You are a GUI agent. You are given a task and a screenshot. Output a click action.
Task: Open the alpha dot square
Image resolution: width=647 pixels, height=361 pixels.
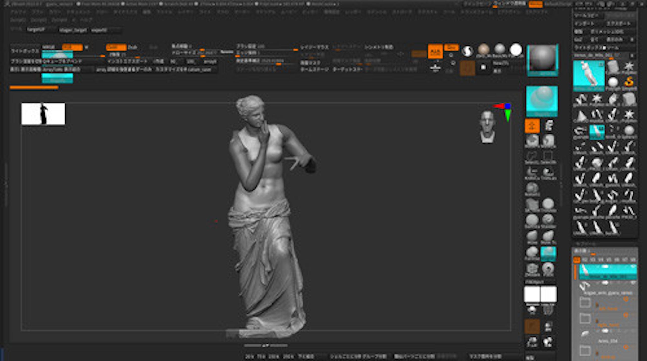tap(483, 67)
